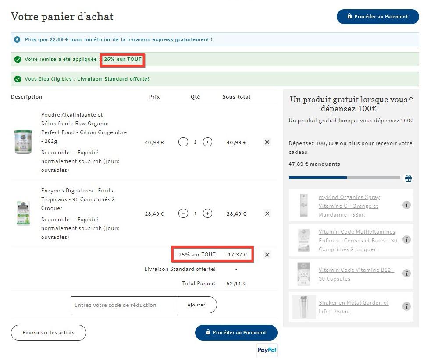Open the mykind Organics Spray Vitamine C link
Image resolution: width=438 pixels, height=359 pixels.
[x=349, y=206]
